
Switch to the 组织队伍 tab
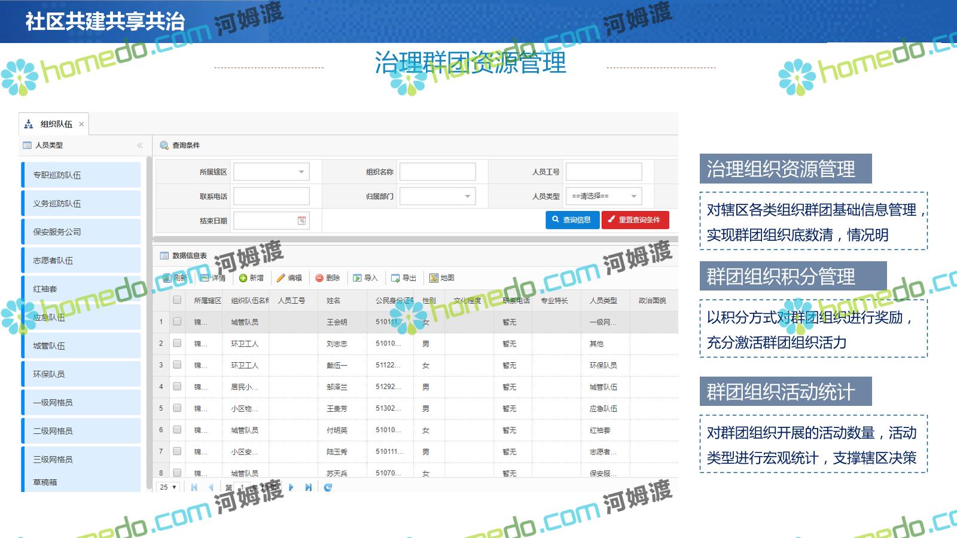tap(56, 124)
